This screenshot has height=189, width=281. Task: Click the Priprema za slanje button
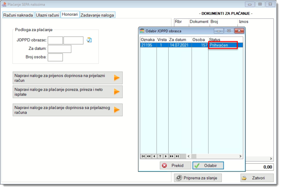pyautogui.click(x=198, y=178)
